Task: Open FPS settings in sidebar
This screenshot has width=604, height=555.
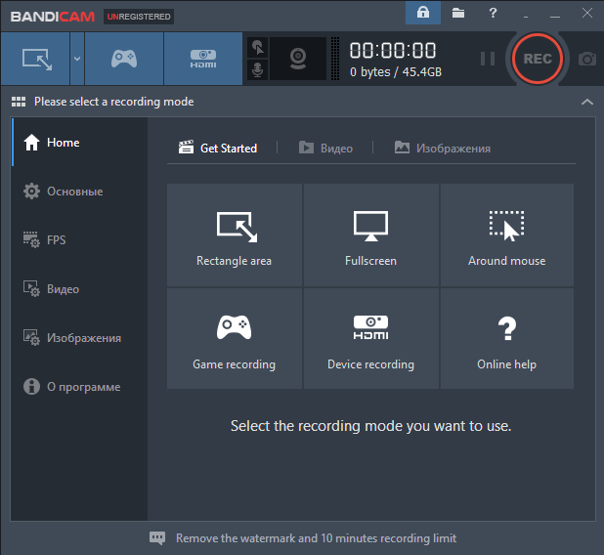Action: [x=79, y=240]
